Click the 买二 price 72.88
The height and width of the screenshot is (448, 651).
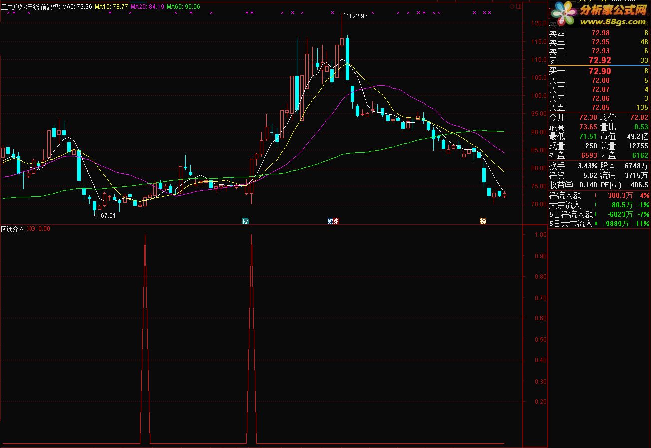point(600,80)
